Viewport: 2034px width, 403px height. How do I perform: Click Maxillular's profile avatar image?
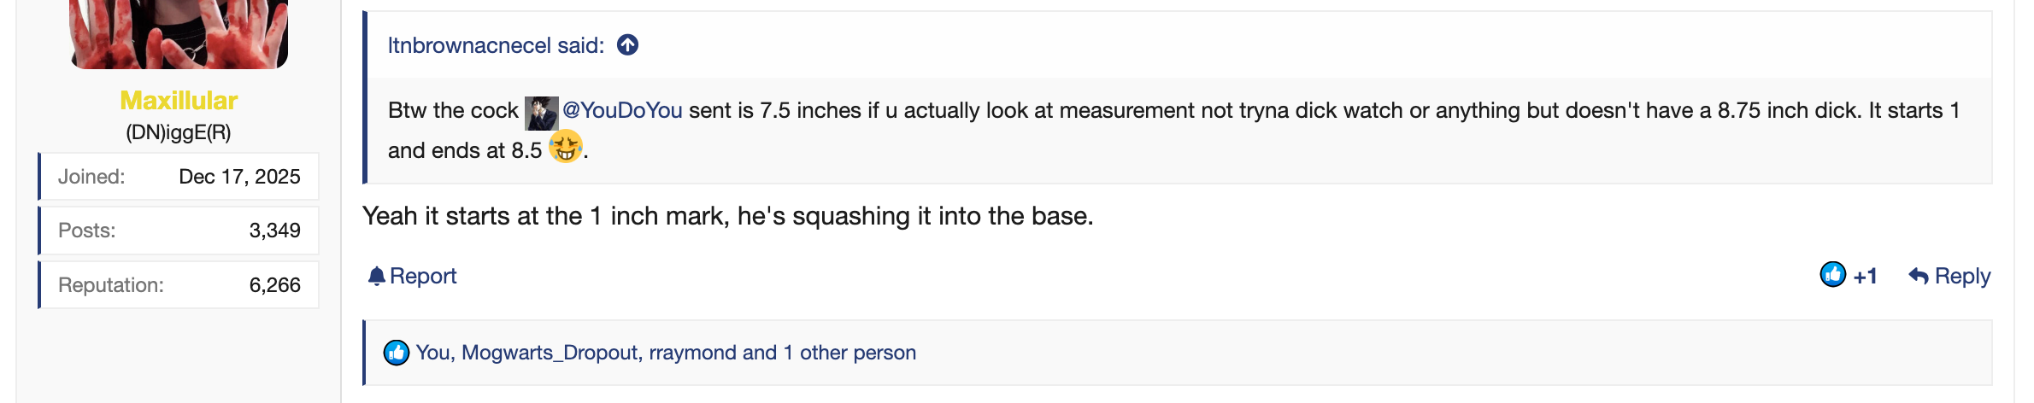point(179,34)
